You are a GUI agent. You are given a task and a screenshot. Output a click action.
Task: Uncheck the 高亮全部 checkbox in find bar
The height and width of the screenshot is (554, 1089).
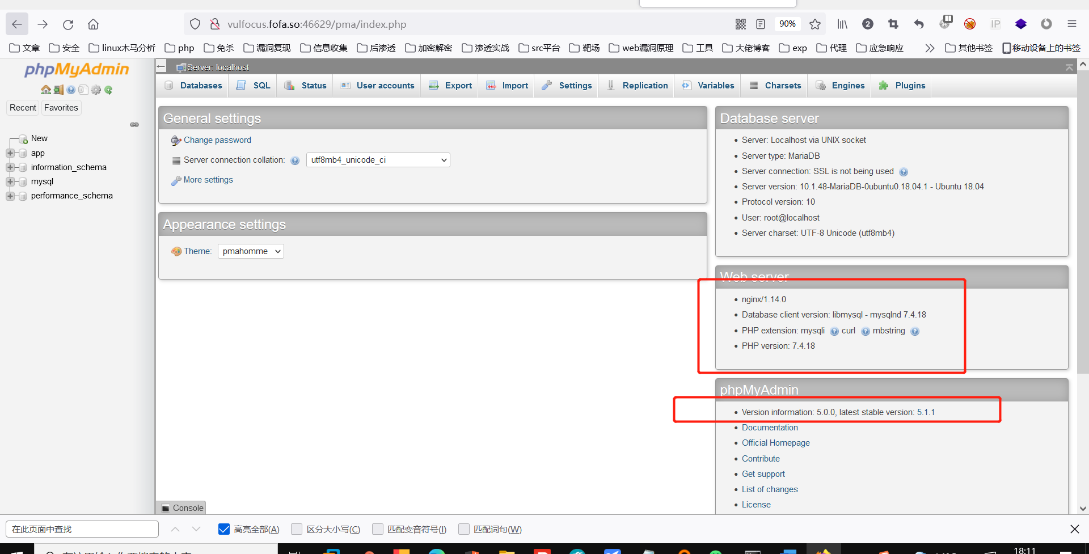click(223, 529)
